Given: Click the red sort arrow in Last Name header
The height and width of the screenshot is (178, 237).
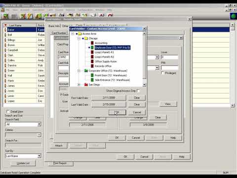Looking at the screenshot, I should (x=5, y=25).
